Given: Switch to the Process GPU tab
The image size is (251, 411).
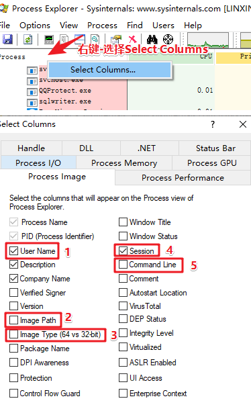Looking at the screenshot, I should tap(212, 163).
